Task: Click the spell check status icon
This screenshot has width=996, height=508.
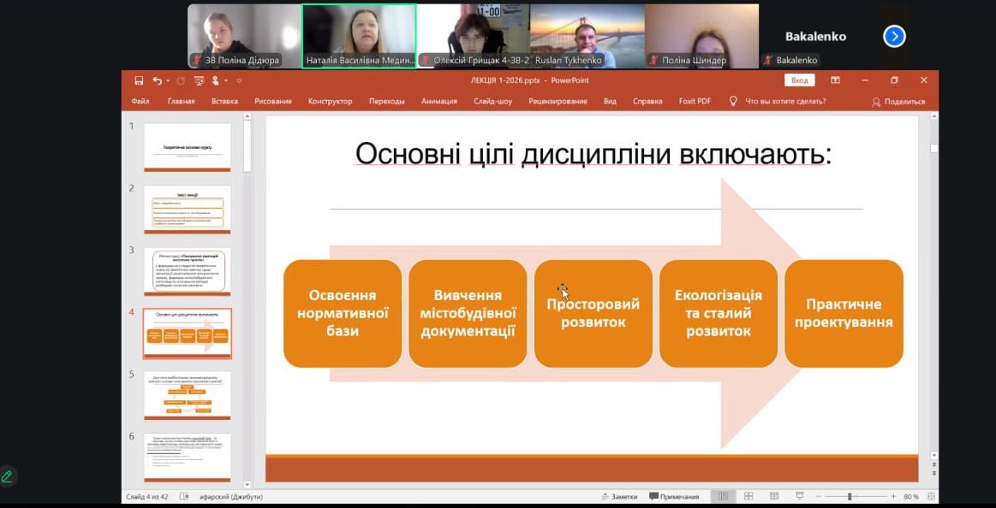Action: coord(184,497)
